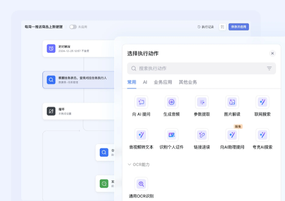The image size is (285, 201).
Task: Click the clock icon beside 执行记录
Action: click(x=199, y=27)
